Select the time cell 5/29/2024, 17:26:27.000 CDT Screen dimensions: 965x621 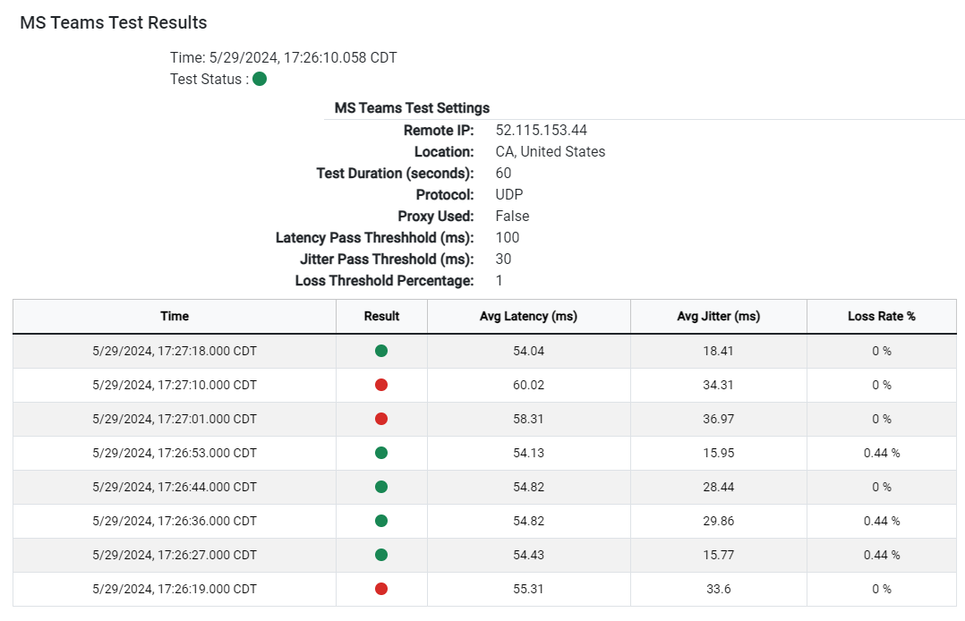[175, 555]
